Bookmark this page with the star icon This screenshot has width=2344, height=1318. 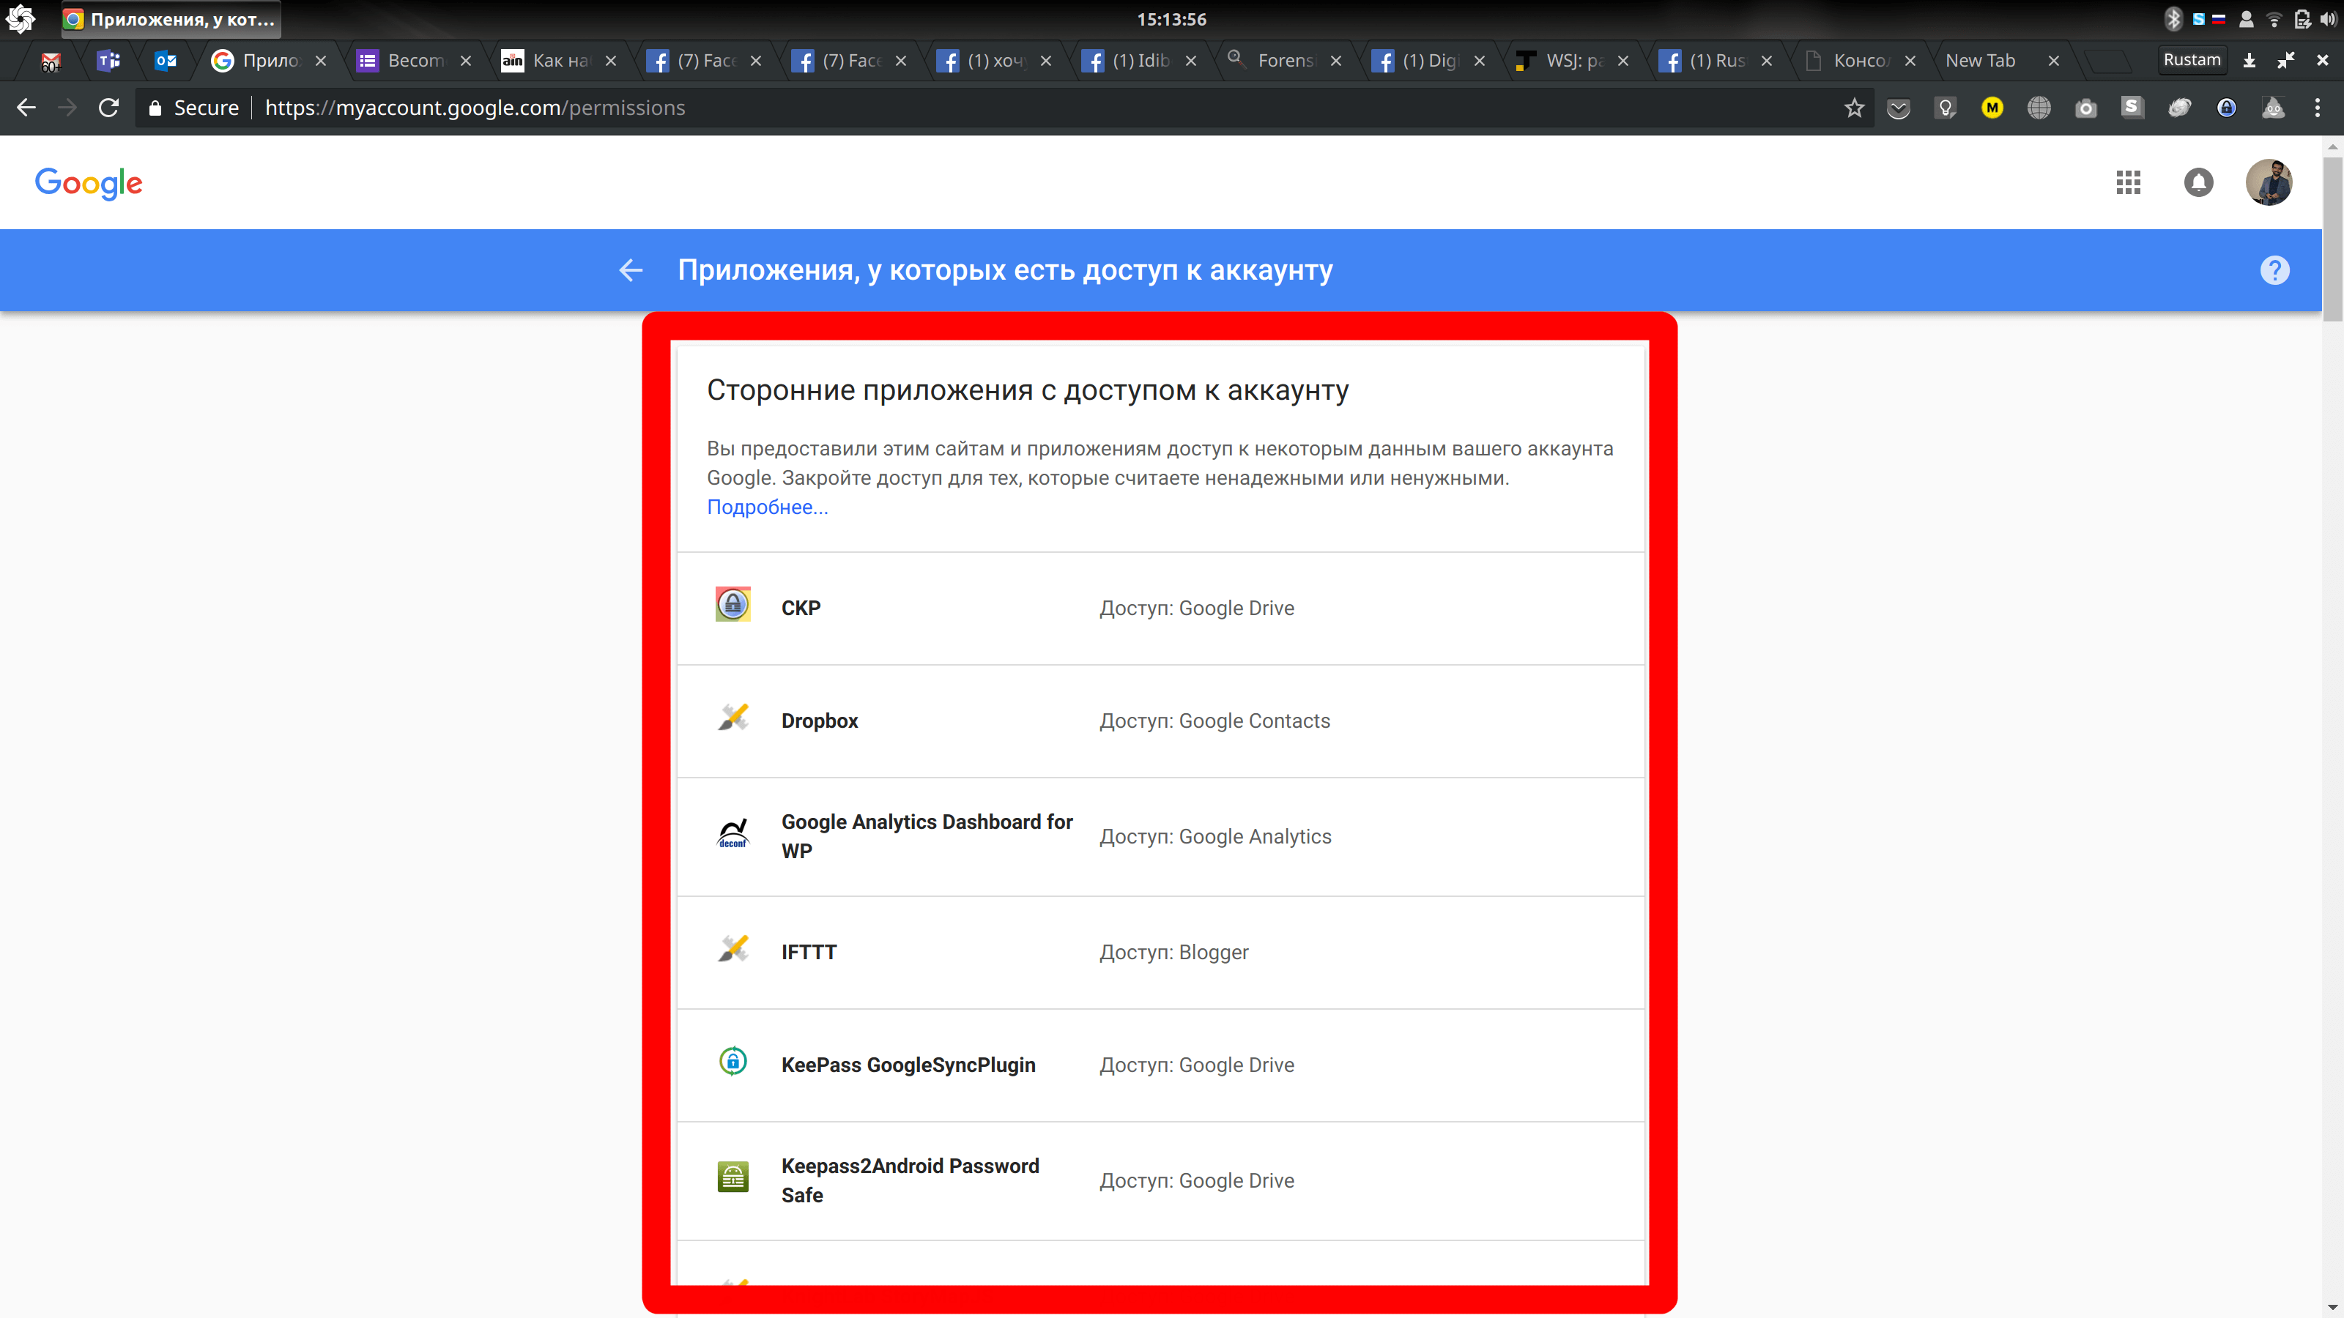coord(1853,108)
